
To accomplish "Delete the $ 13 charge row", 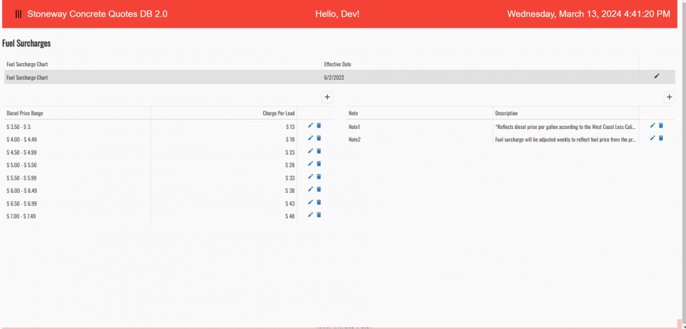I will coord(319,126).
